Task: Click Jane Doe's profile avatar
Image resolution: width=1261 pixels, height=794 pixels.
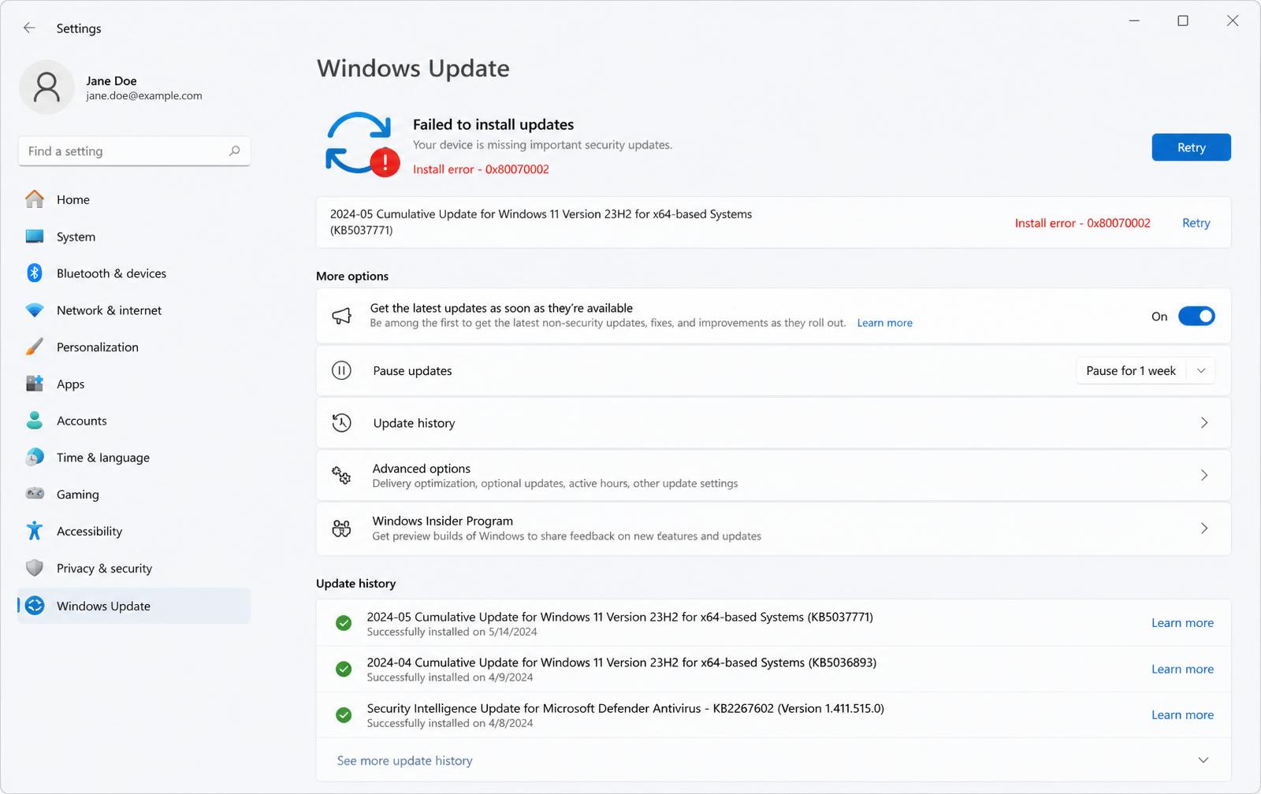Action: coord(46,87)
